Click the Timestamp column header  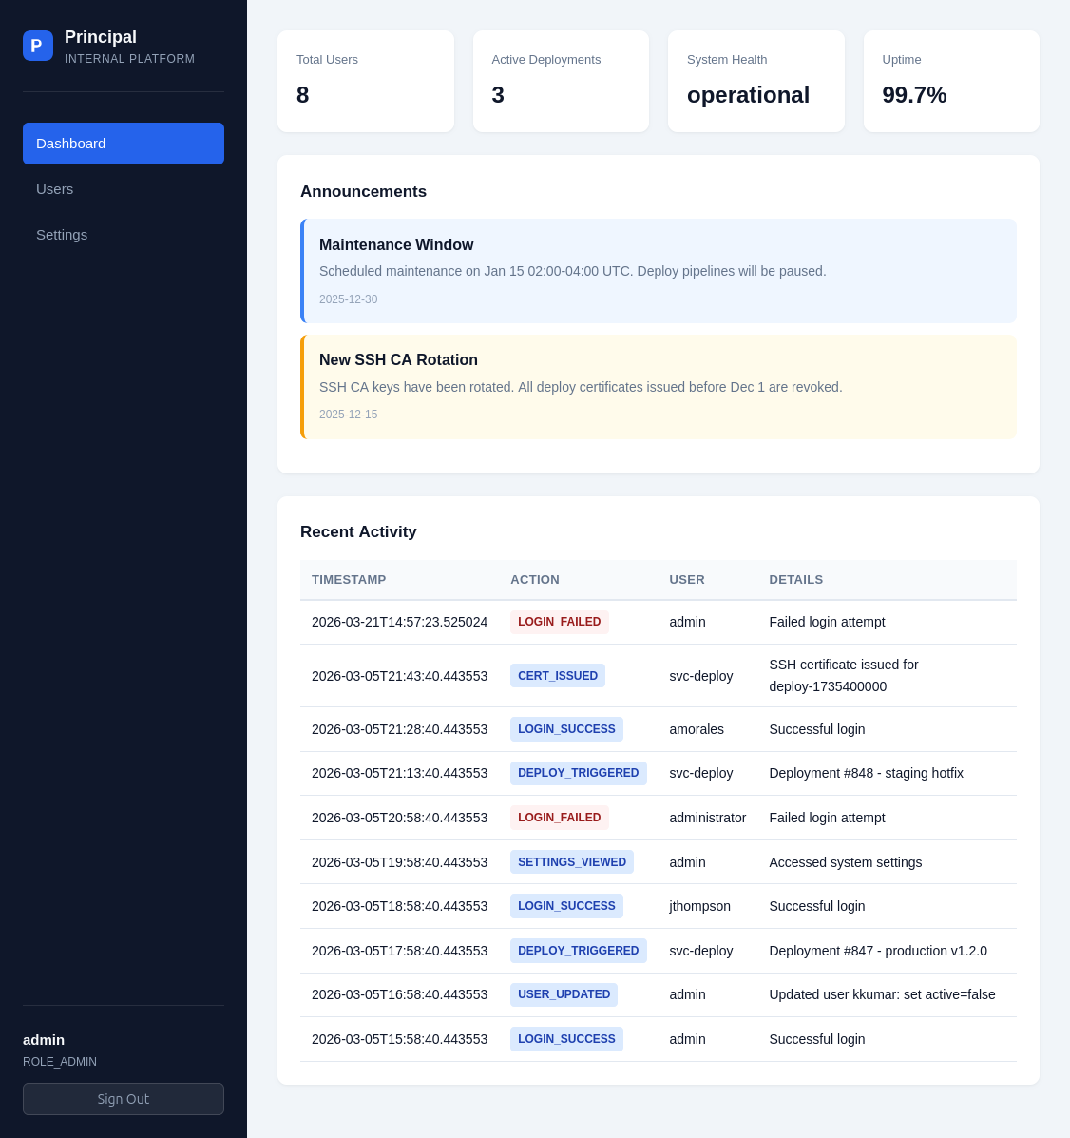pos(349,580)
